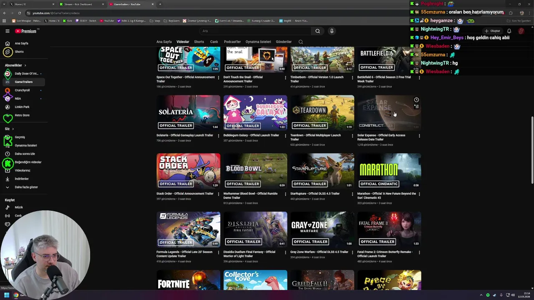Add Solar Expanse video to queue
The width and height of the screenshot is (534, 300).
[416, 107]
